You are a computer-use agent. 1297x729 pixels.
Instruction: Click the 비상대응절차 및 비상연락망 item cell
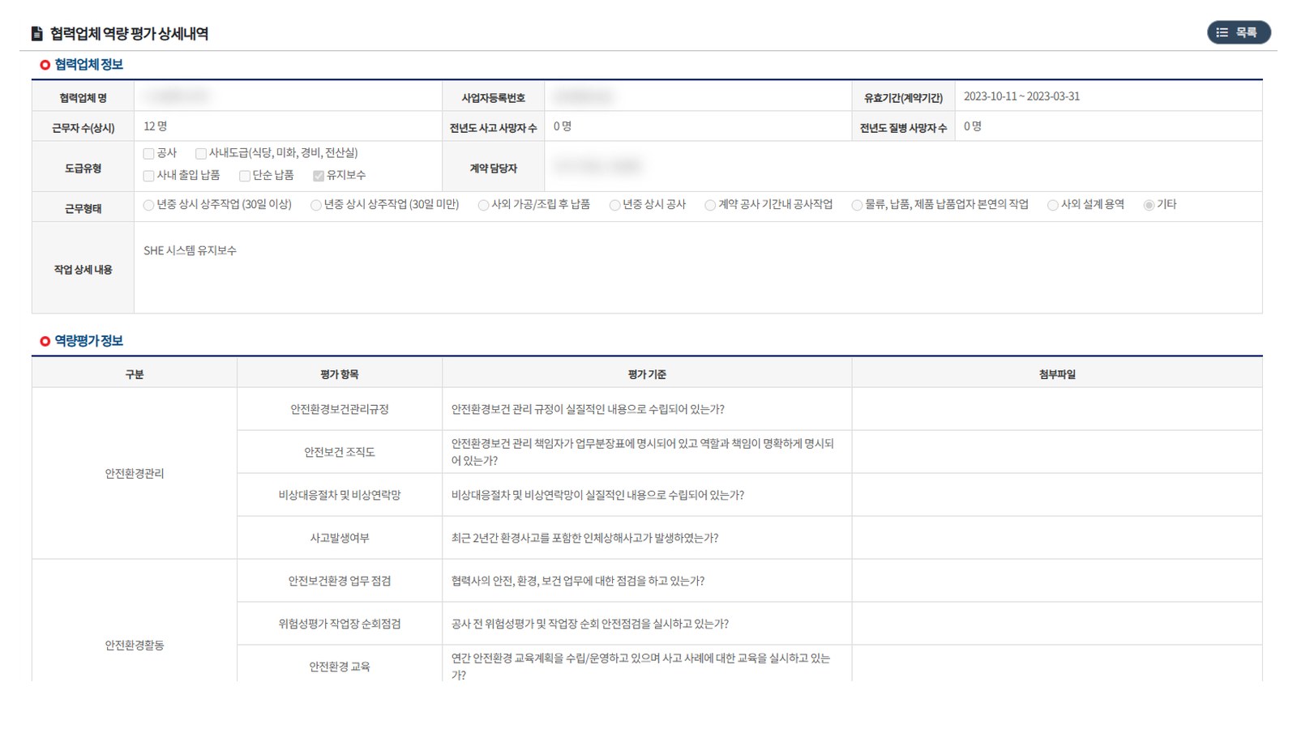coord(340,495)
